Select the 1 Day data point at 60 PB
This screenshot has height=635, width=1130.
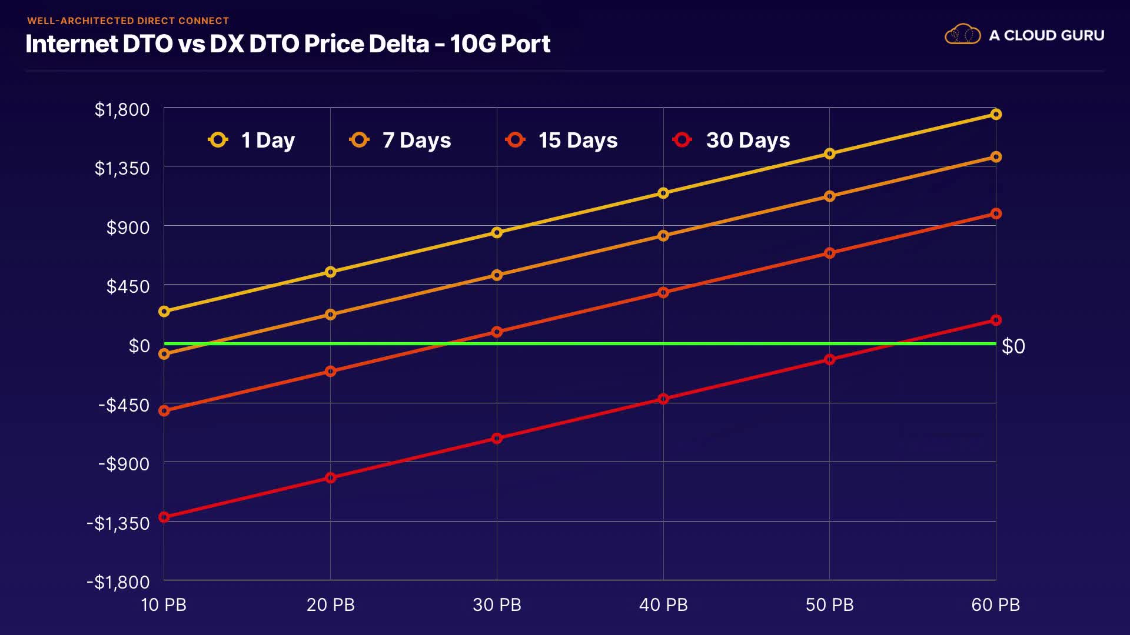point(996,114)
